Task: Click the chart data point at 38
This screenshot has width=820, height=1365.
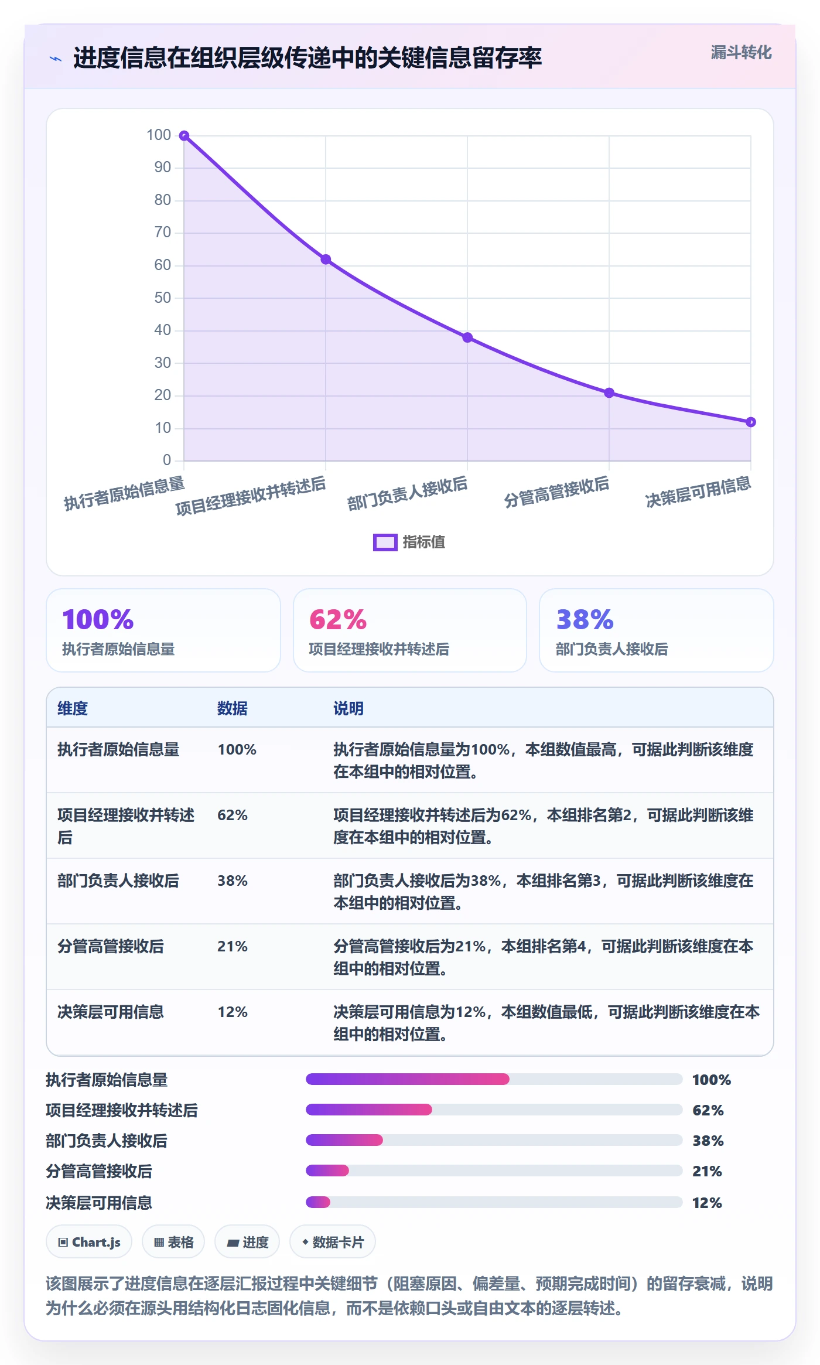Action: point(467,337)
